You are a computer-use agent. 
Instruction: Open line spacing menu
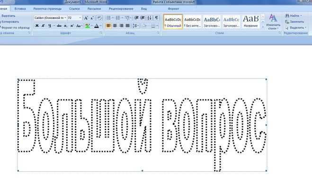pyautogui.click(x=136, y=26)
